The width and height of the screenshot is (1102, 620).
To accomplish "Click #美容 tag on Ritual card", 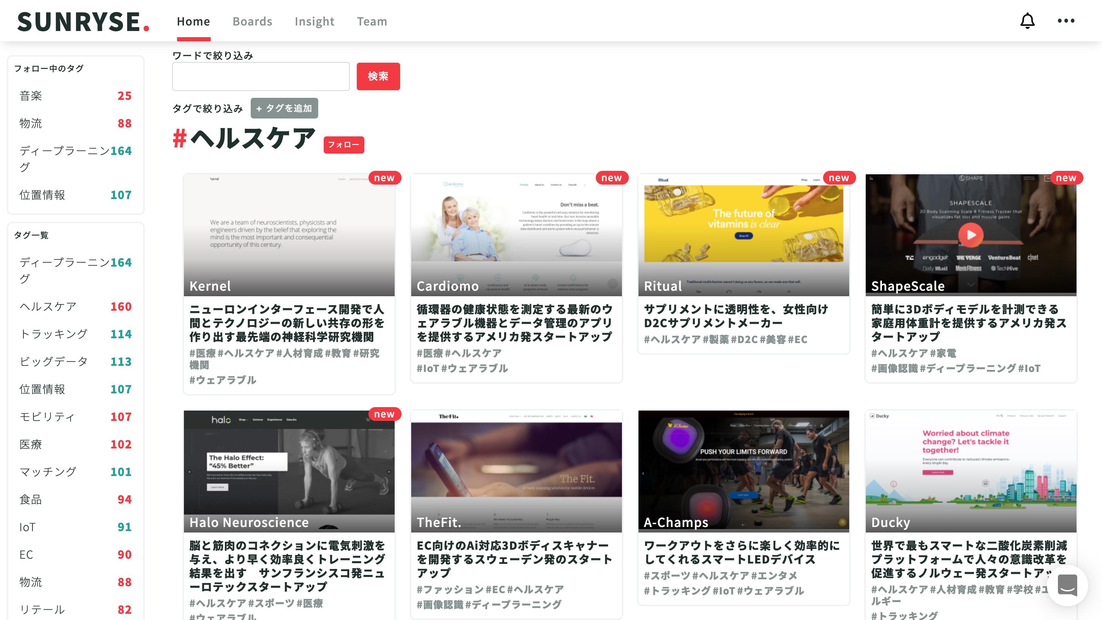I will coord(772,339).
